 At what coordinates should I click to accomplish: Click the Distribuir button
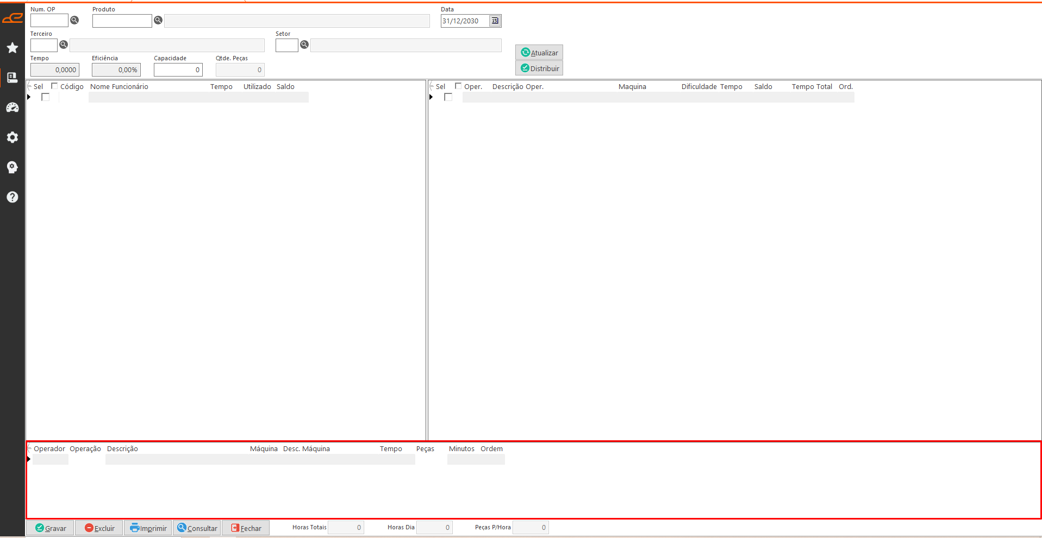tap(539, 68)
